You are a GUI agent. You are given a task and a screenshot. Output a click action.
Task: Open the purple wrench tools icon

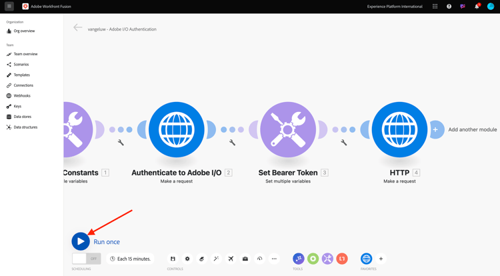point(327,259)
